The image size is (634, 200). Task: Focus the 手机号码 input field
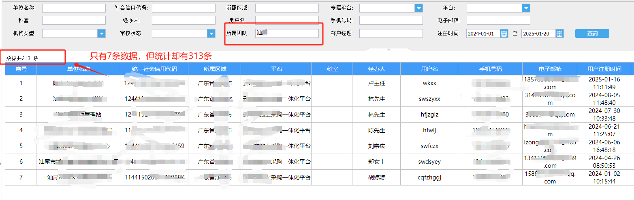[x=391, y=20]
